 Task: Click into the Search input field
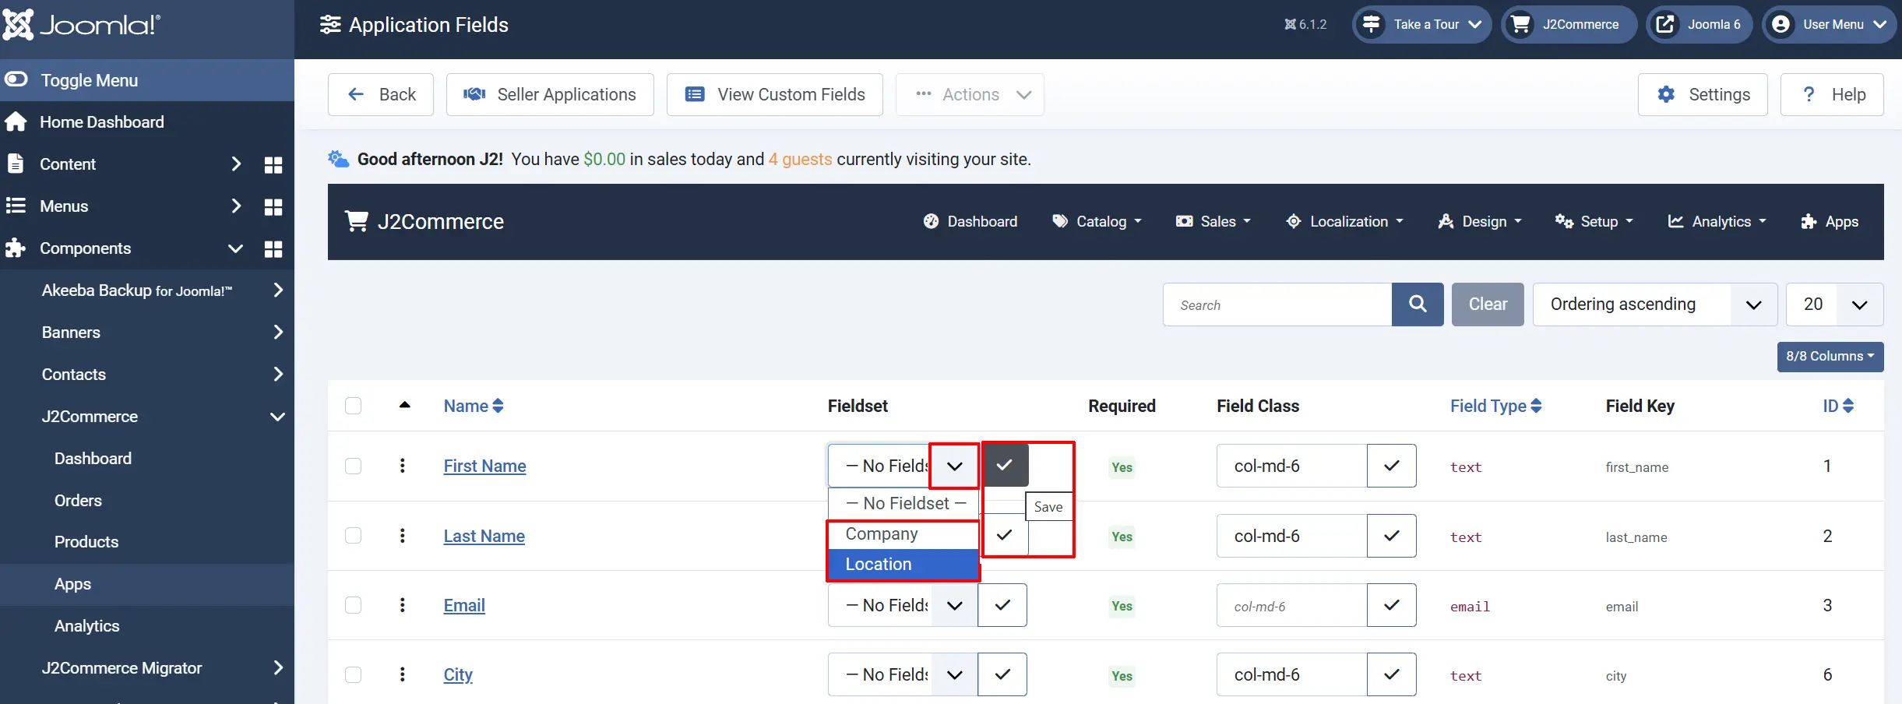(x=1277, y=304)
